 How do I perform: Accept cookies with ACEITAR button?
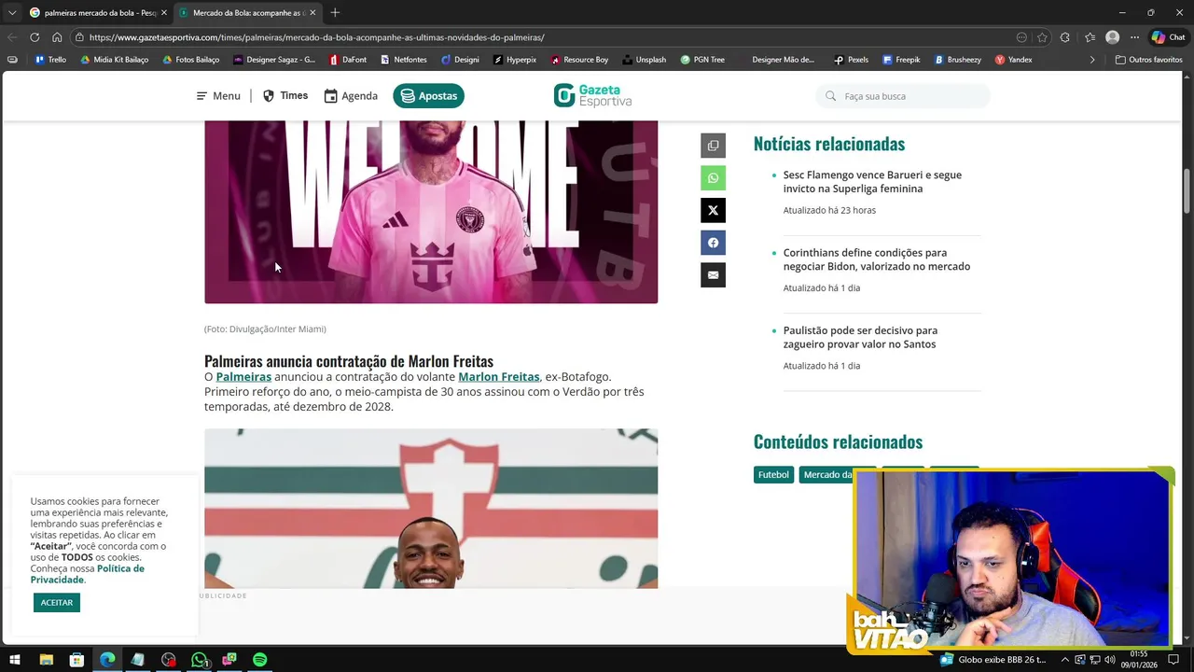point(57,603)
